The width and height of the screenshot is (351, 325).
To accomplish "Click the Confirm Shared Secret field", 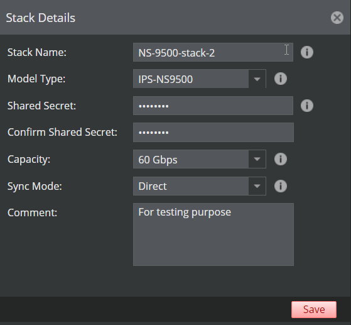I will click(x=213, y=132).
